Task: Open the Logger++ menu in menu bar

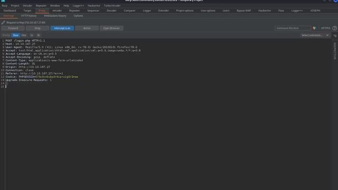Action: pyautogui.click(x=78, y=6)
